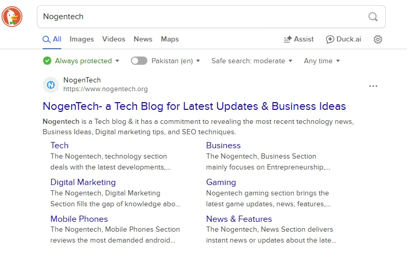Click the result snippet starting 'Nogentech is a Tech blog'
This screenshot has height=255, width=407.
click(x=198, y=126)
